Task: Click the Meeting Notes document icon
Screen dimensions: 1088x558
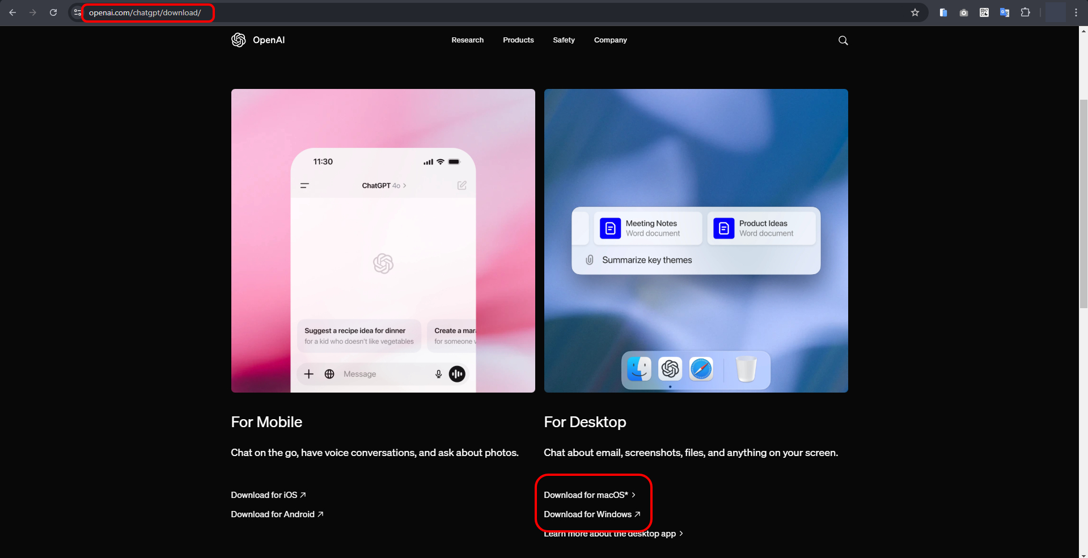Action: 611,228
